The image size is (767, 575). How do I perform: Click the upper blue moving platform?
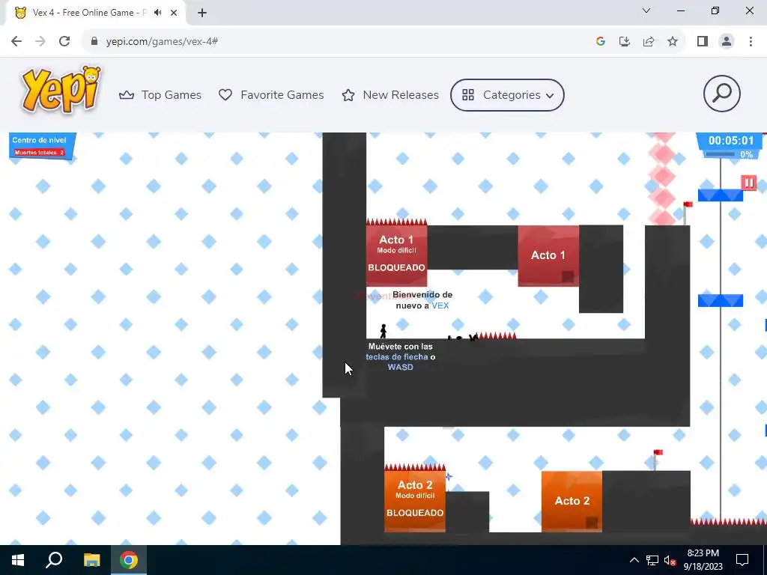point(720,195)
